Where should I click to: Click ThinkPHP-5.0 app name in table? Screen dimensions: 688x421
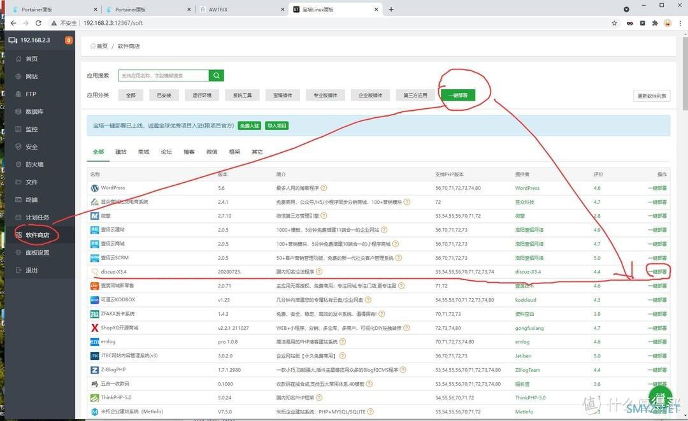point(116,397)
